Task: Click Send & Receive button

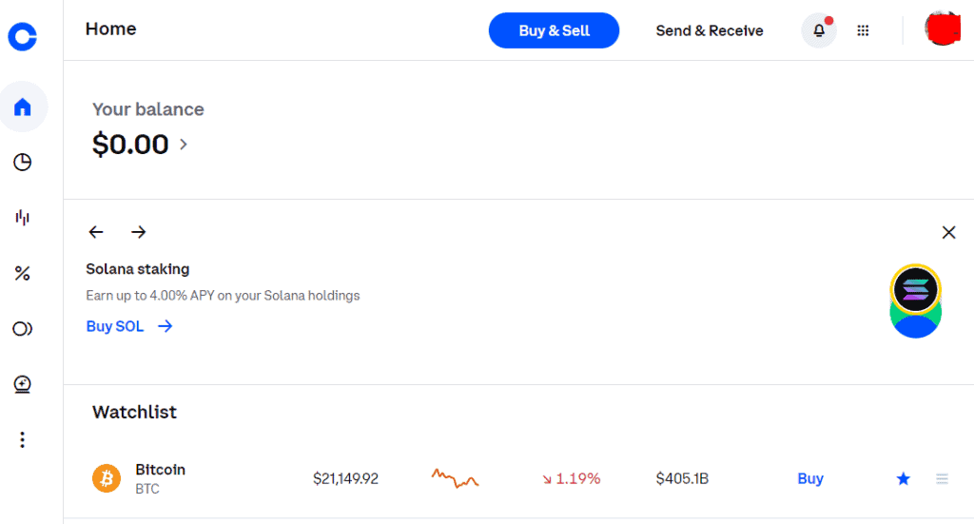Action: 710,30
